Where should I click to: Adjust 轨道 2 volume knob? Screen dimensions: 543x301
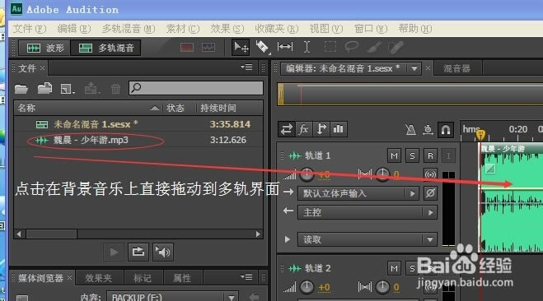point(307,287)
